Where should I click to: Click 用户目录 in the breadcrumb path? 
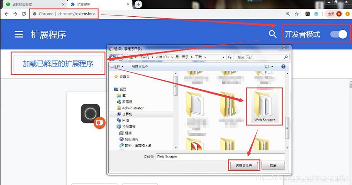tap(181, 57)
